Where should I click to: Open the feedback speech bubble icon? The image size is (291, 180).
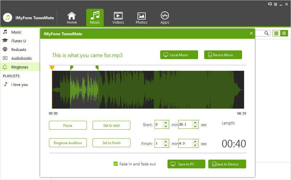(x=270, y=4)
